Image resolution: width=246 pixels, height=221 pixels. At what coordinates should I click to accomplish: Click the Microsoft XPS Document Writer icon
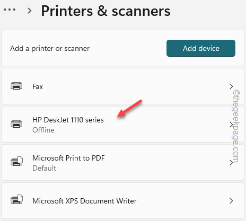[x=16, y=199]
